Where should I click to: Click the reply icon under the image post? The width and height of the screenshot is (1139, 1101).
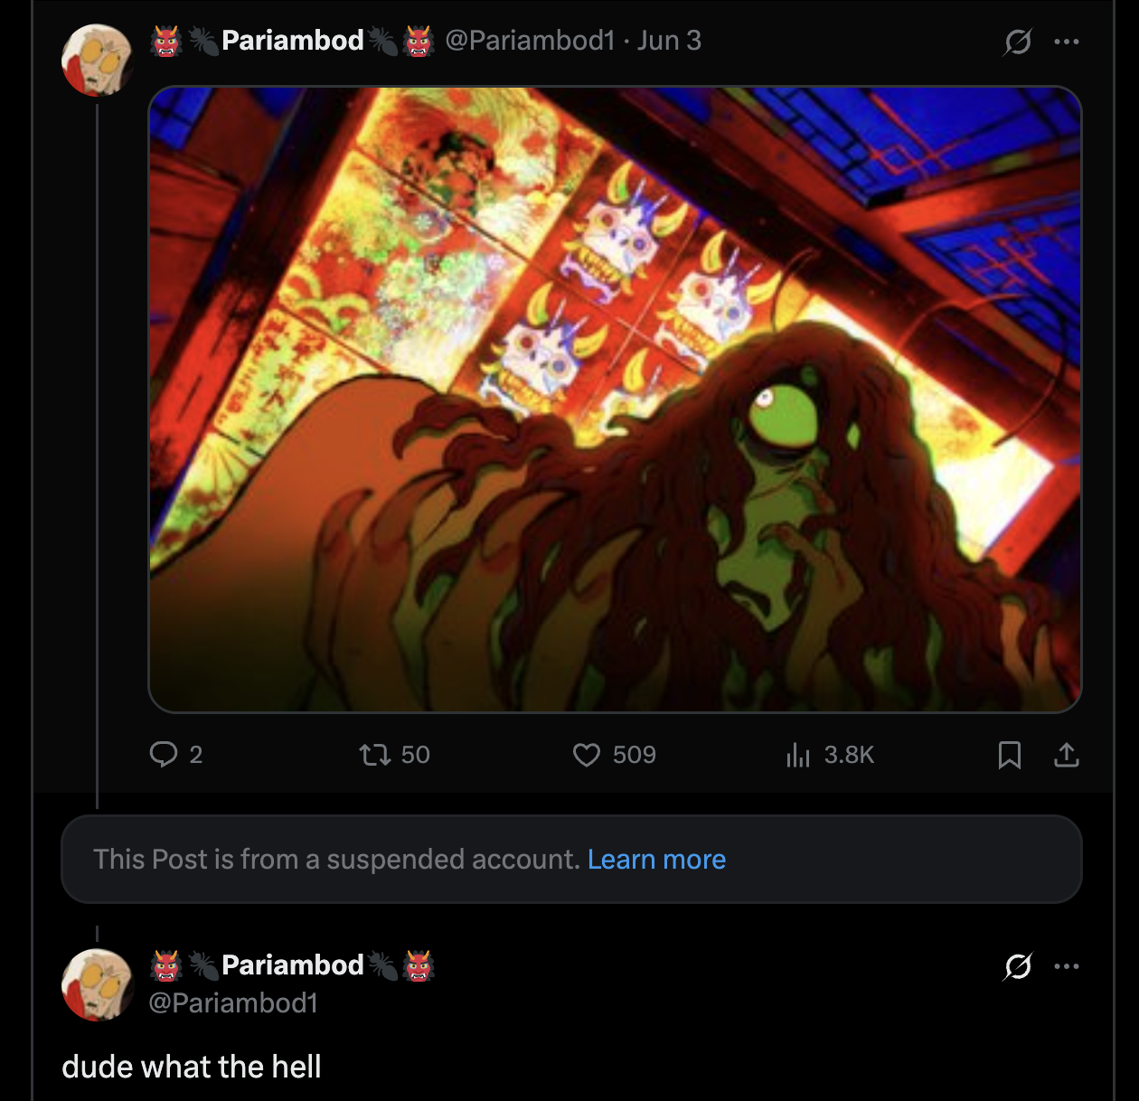(164, 754)
